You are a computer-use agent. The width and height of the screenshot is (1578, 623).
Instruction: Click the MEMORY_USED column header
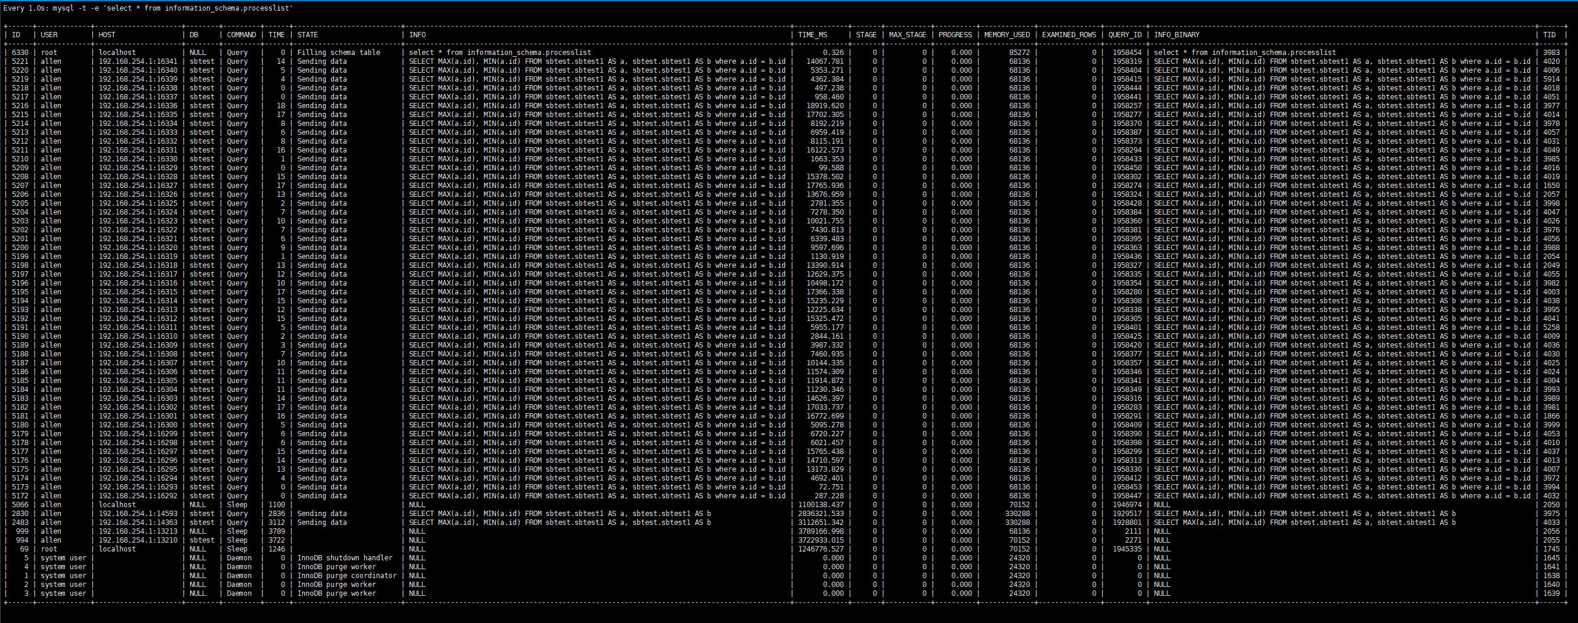1006,35
